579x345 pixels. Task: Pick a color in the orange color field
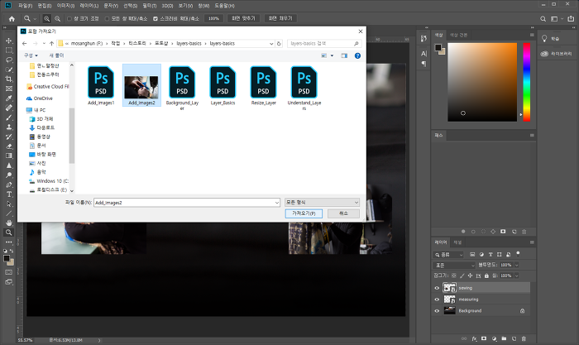point(482,82)
